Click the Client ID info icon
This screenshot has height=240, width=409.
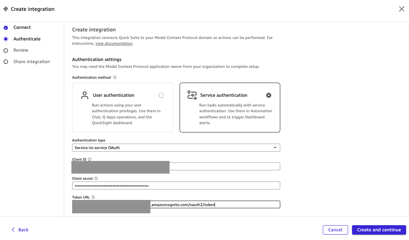pos(90,159)
